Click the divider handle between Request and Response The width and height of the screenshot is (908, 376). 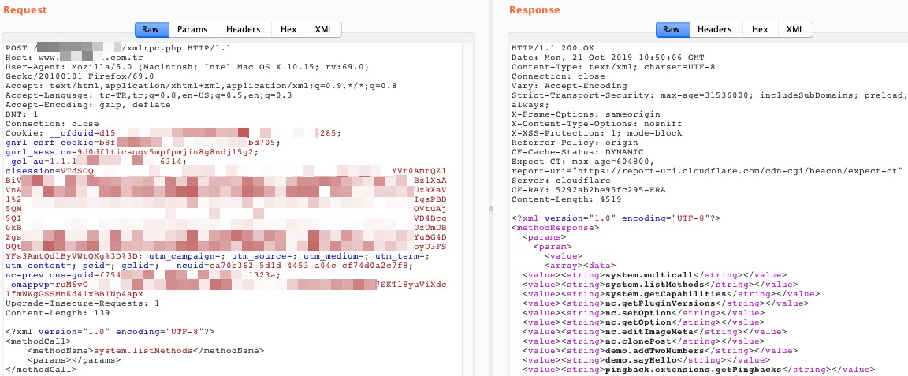(x=490, y=208)
